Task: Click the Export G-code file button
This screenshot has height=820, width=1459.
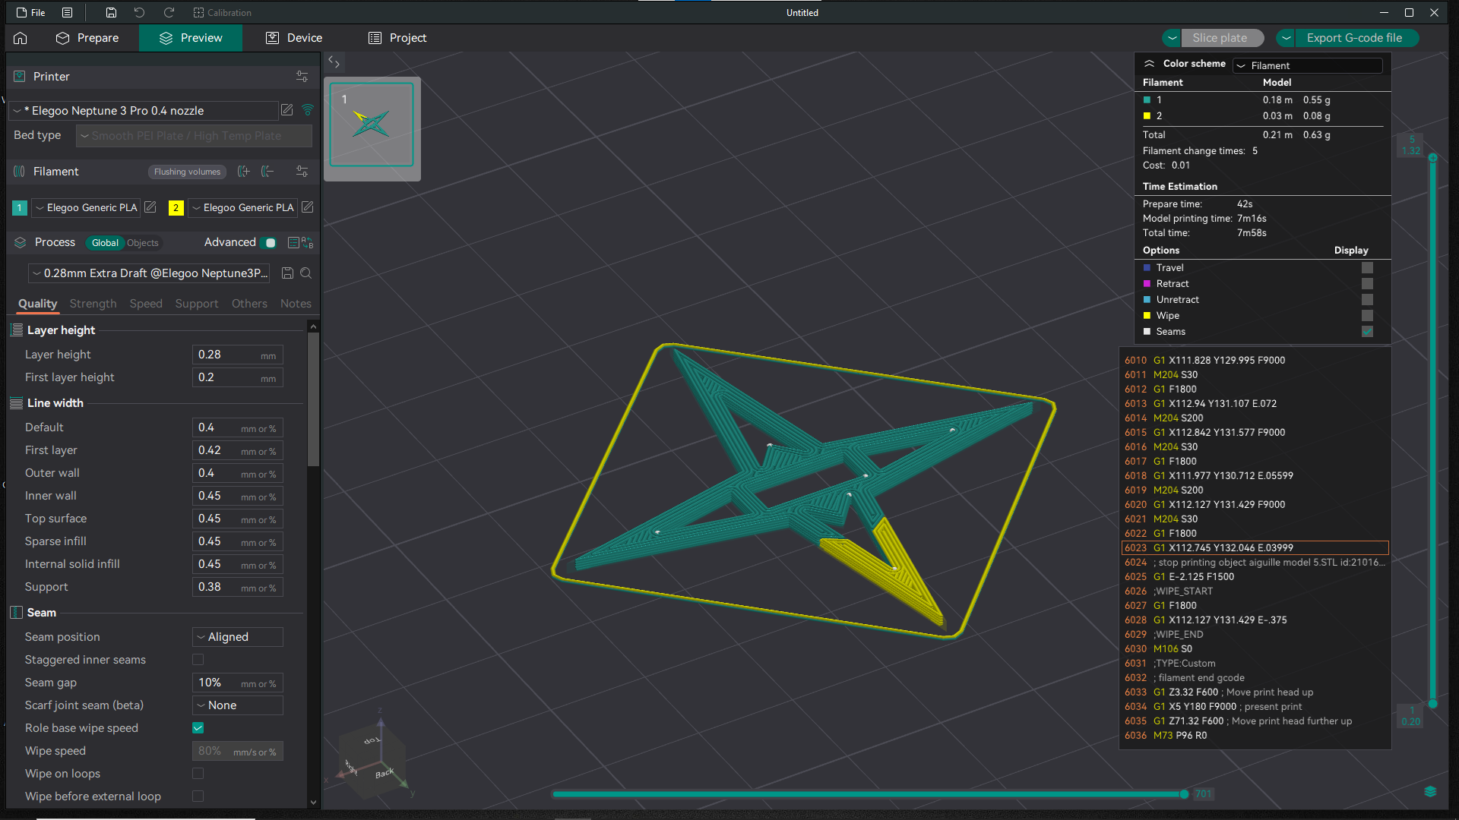Action: tap(1356, 37)
